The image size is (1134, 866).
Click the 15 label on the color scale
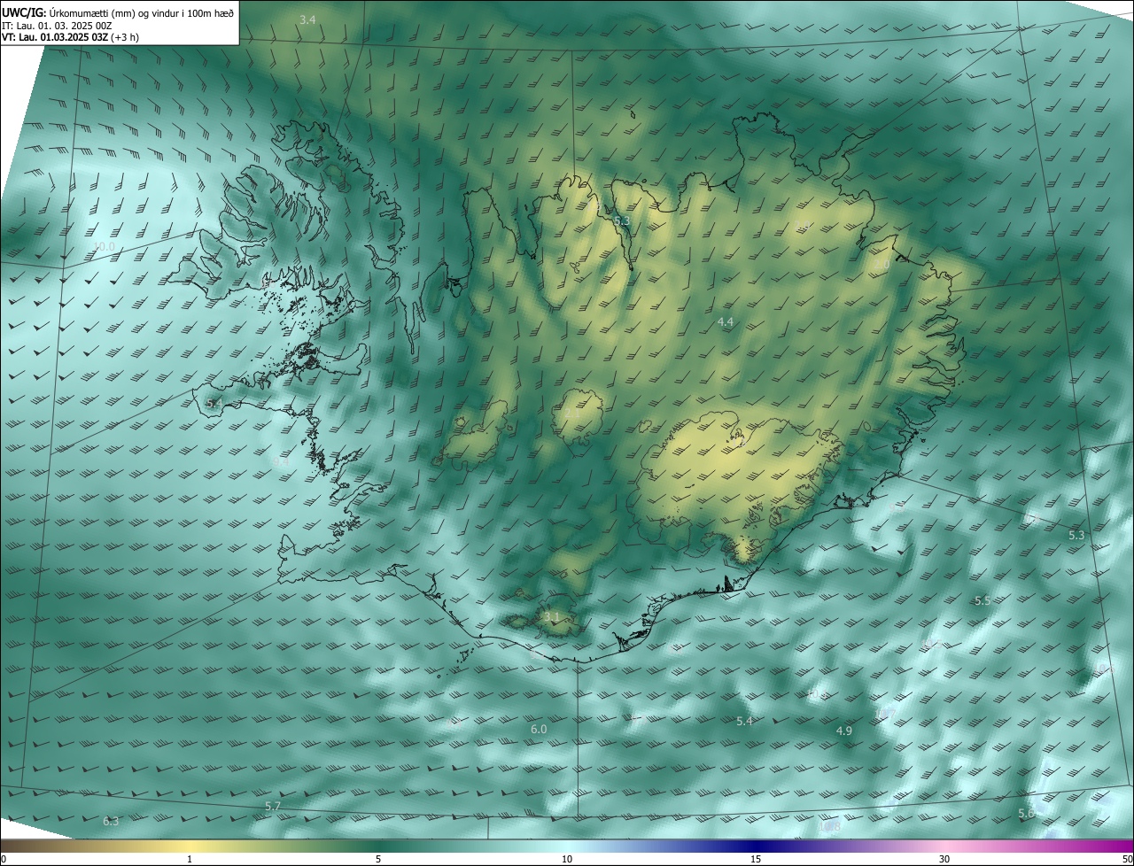point(756,859)
